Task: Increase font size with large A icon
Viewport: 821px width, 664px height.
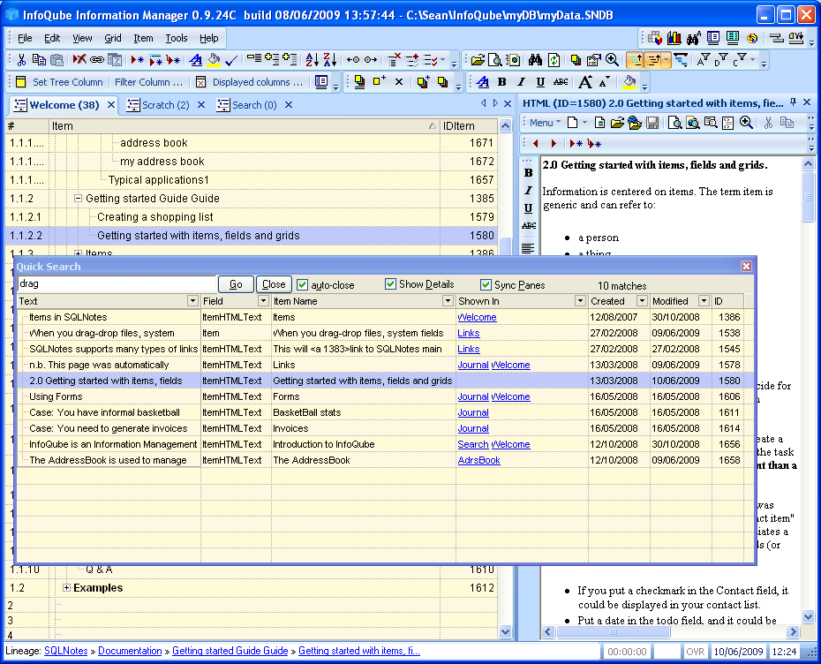Action: tap(585, 82)
